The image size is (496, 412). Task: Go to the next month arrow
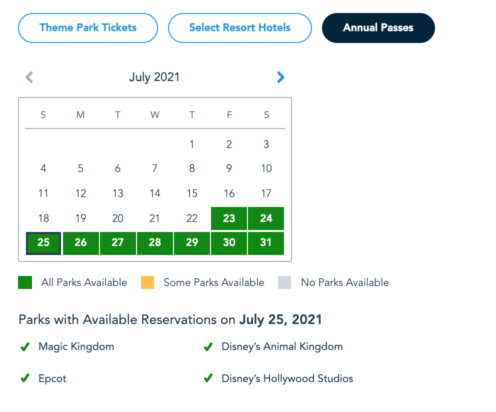point(280,77)
